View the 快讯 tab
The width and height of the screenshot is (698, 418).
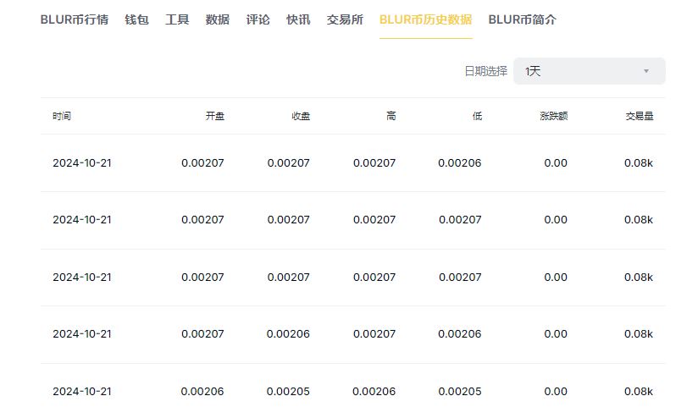298,19
